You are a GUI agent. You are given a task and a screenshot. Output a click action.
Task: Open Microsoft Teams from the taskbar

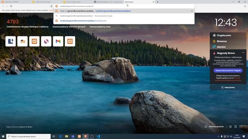coord(73,136)
